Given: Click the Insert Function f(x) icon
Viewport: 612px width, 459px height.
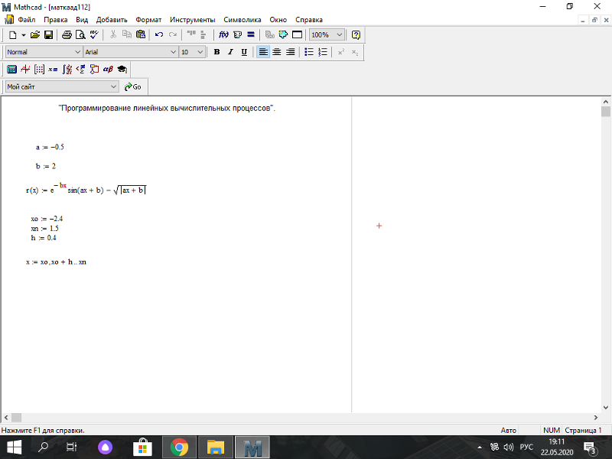Looking at the screenshot, I should (223, 34).
